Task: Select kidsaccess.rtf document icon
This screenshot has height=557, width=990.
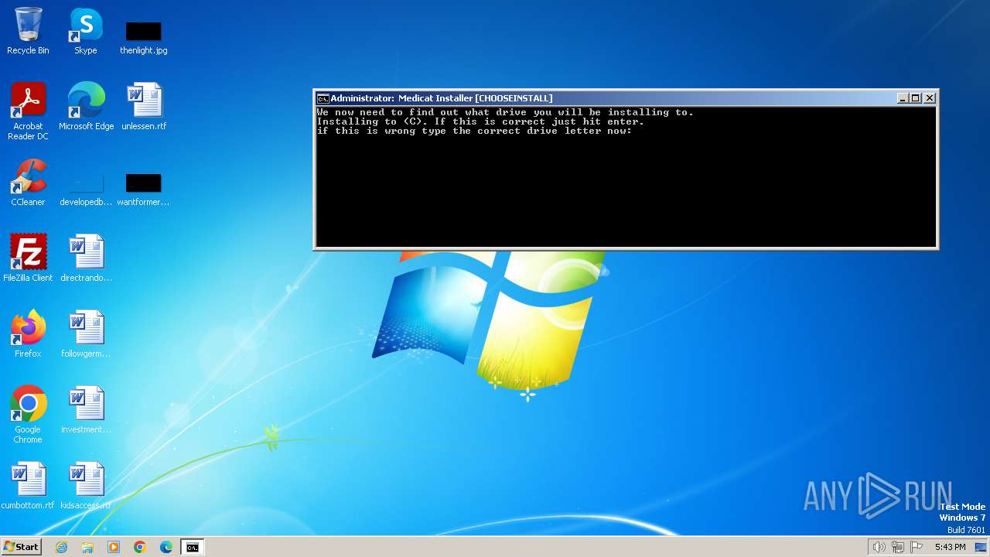Action: (86, 486)
